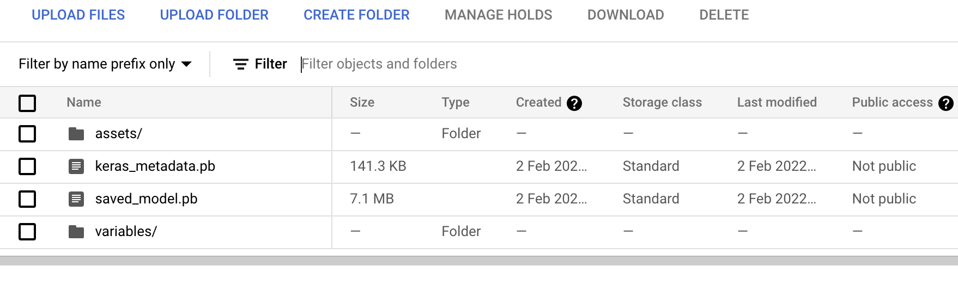Click the keras_metadata.pb file icon
The height and width of the screenshot is (297, 958).
coord(76,166)
